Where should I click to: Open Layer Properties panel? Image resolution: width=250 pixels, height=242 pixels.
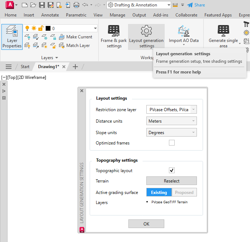tap(12, 37)
